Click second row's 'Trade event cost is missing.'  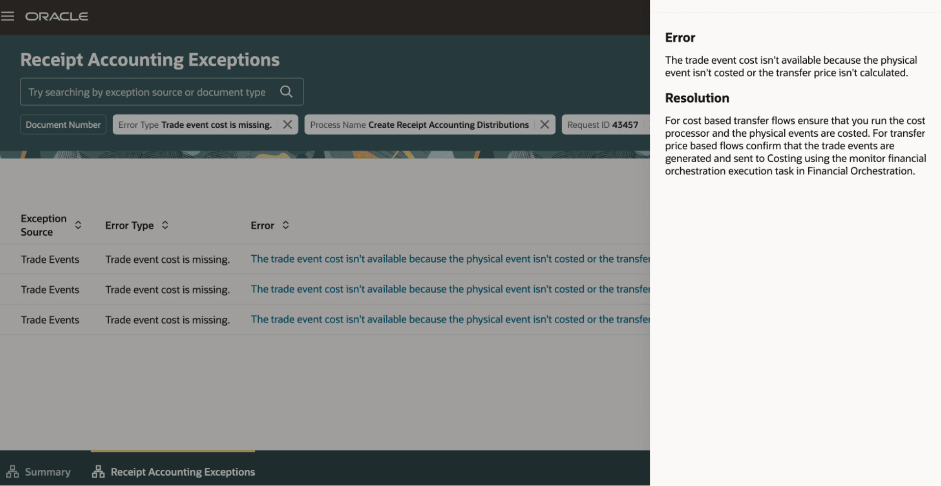pos(168,290)
